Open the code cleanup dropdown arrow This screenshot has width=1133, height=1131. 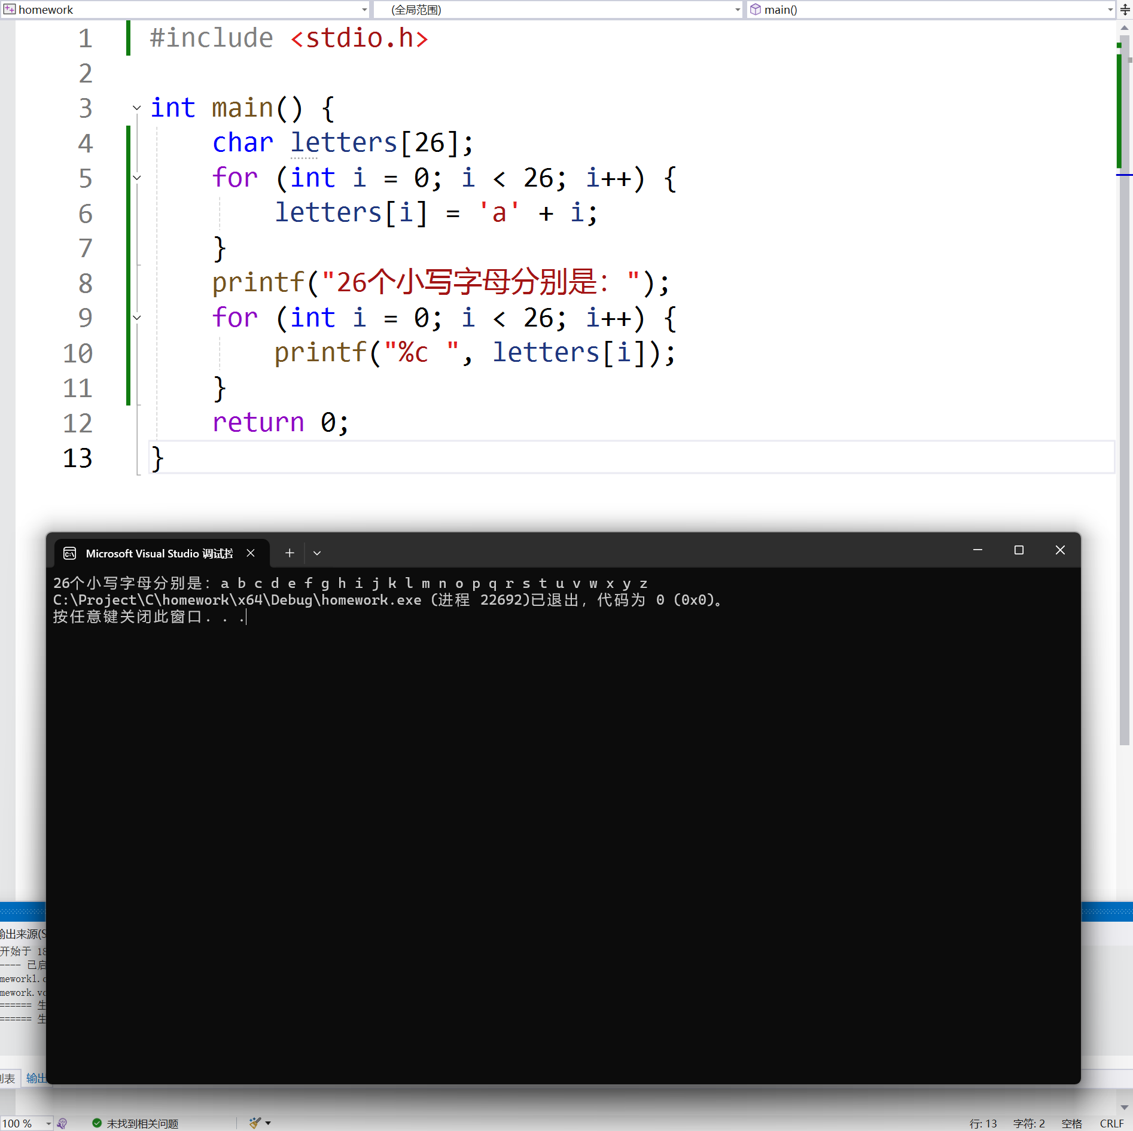click(x=268, y=1123)
